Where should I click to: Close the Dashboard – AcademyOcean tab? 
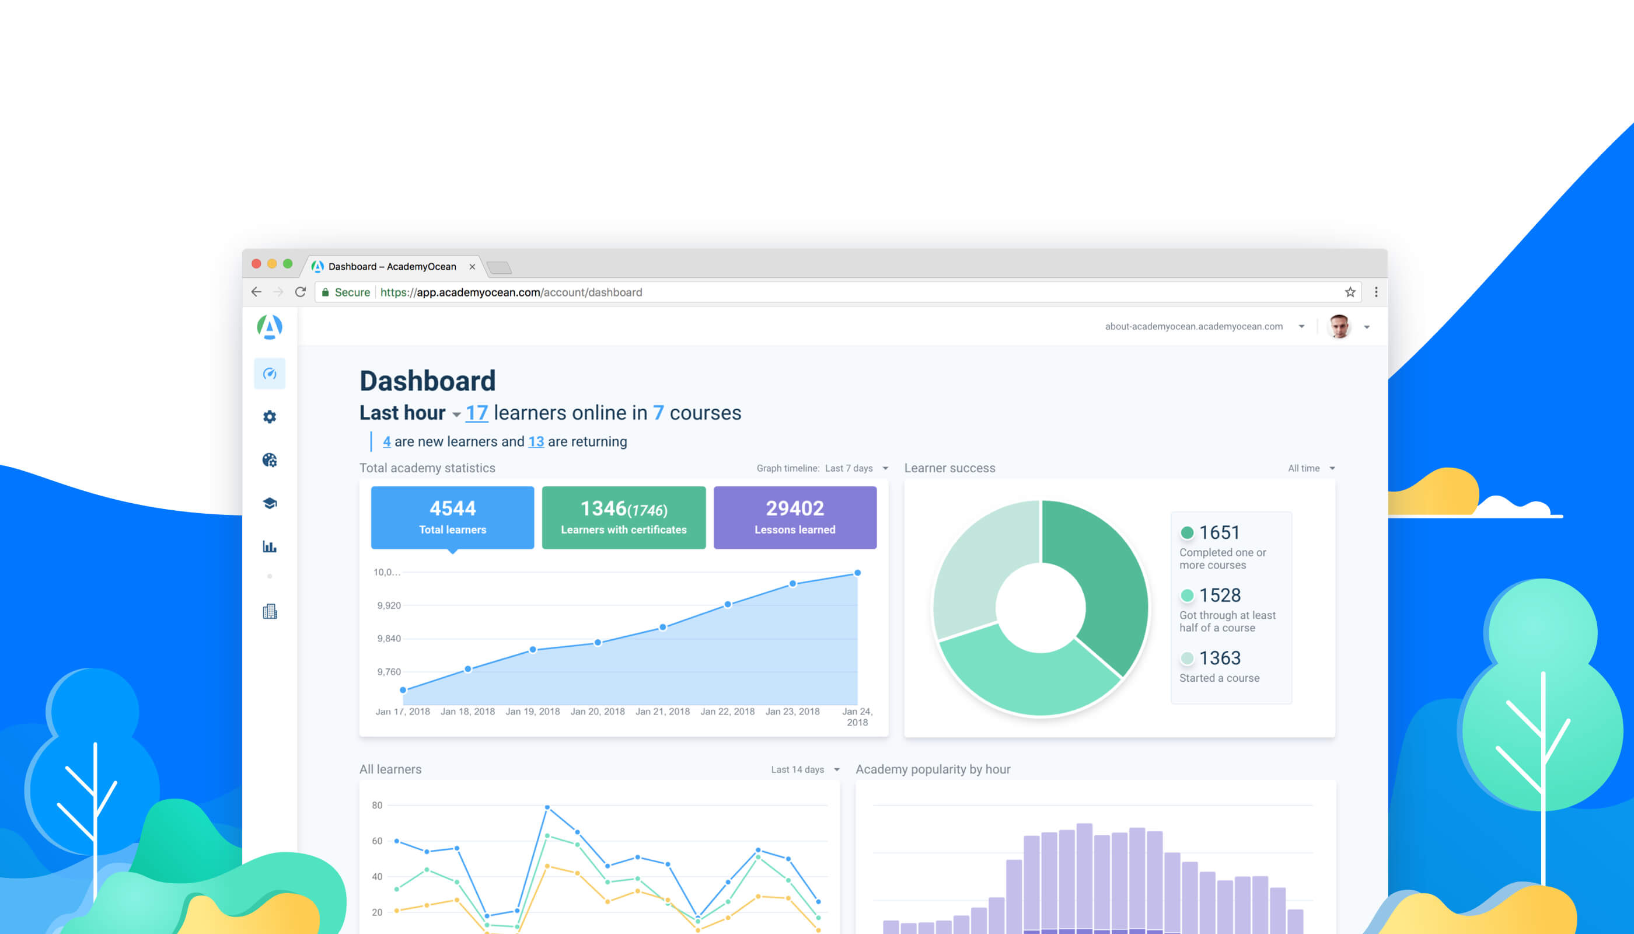point(473,267)
